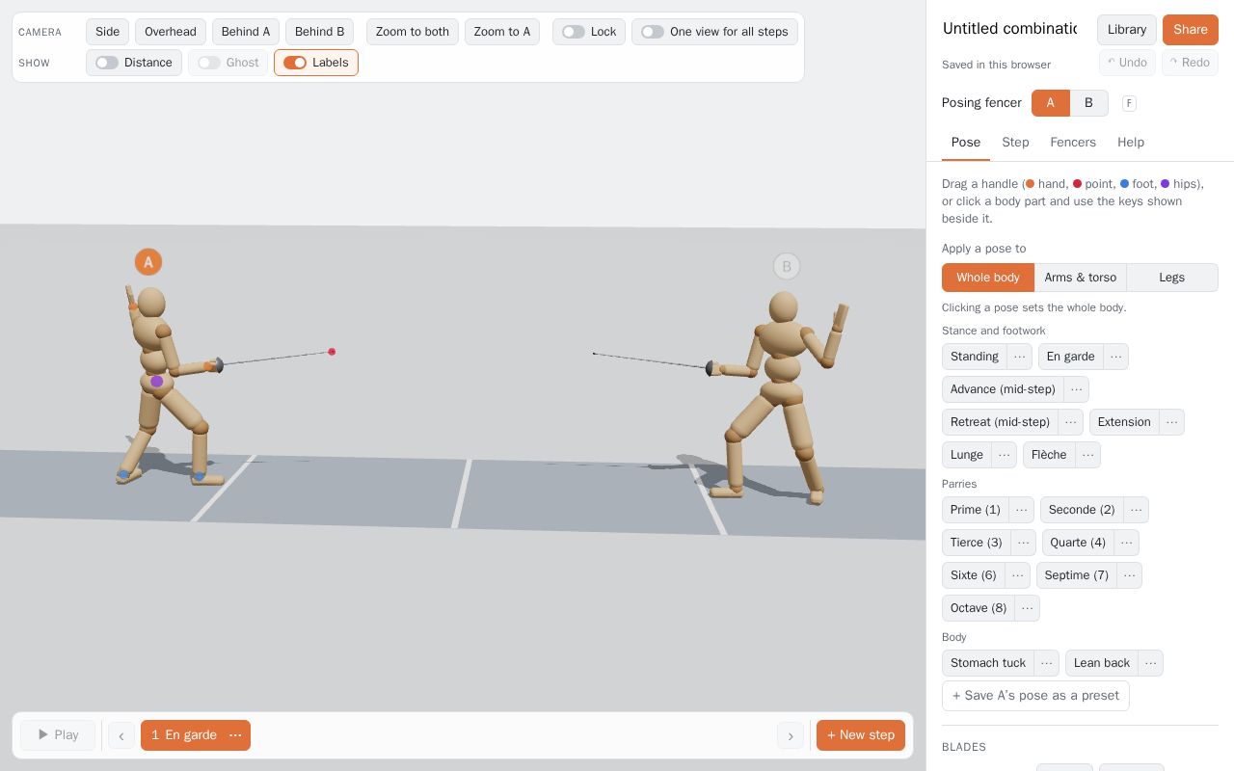This screenshot has width=1234, height=771.
Task: Select step 1 En garde in the timeline
Action: pos(184,735)
